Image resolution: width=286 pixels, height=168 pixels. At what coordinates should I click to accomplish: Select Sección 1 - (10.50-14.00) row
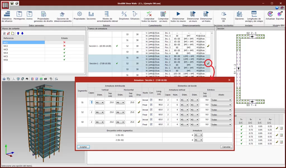pyautogui.click(x=100, y=46)
